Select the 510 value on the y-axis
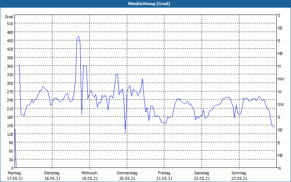Screen dimensions: 291x182 click(x=9, y=24)
